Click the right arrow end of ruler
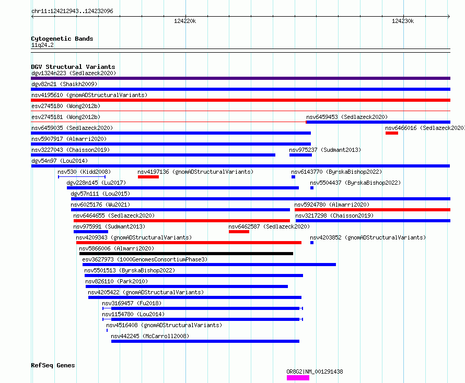 coord(449,17)
